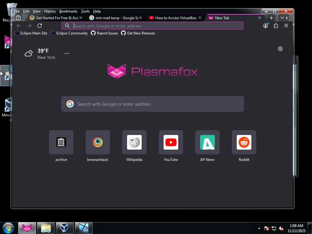
Task: Click the muted volume tray icon
Action: click(281, 228)
